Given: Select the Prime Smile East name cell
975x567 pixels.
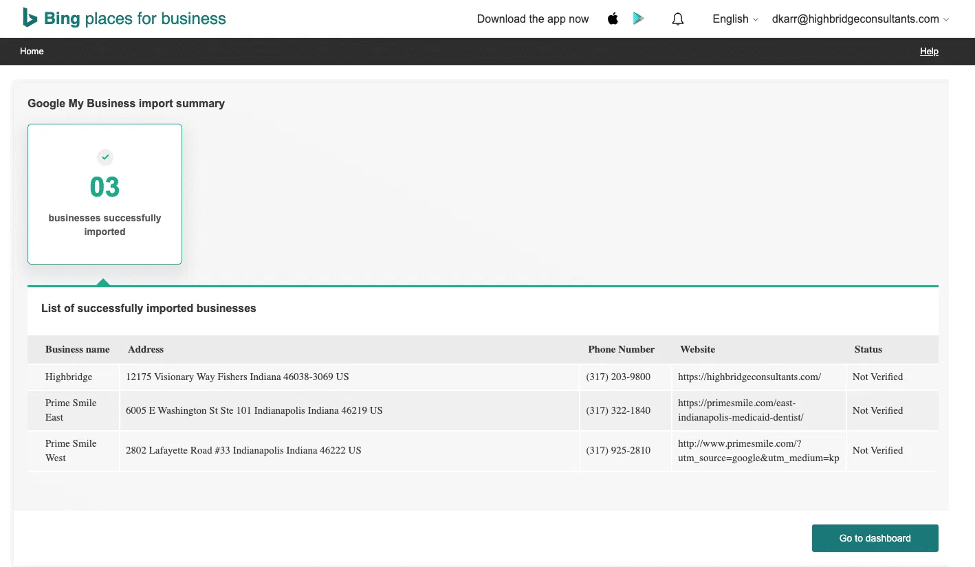Looking at the screenshot, I should click(71, 410).
